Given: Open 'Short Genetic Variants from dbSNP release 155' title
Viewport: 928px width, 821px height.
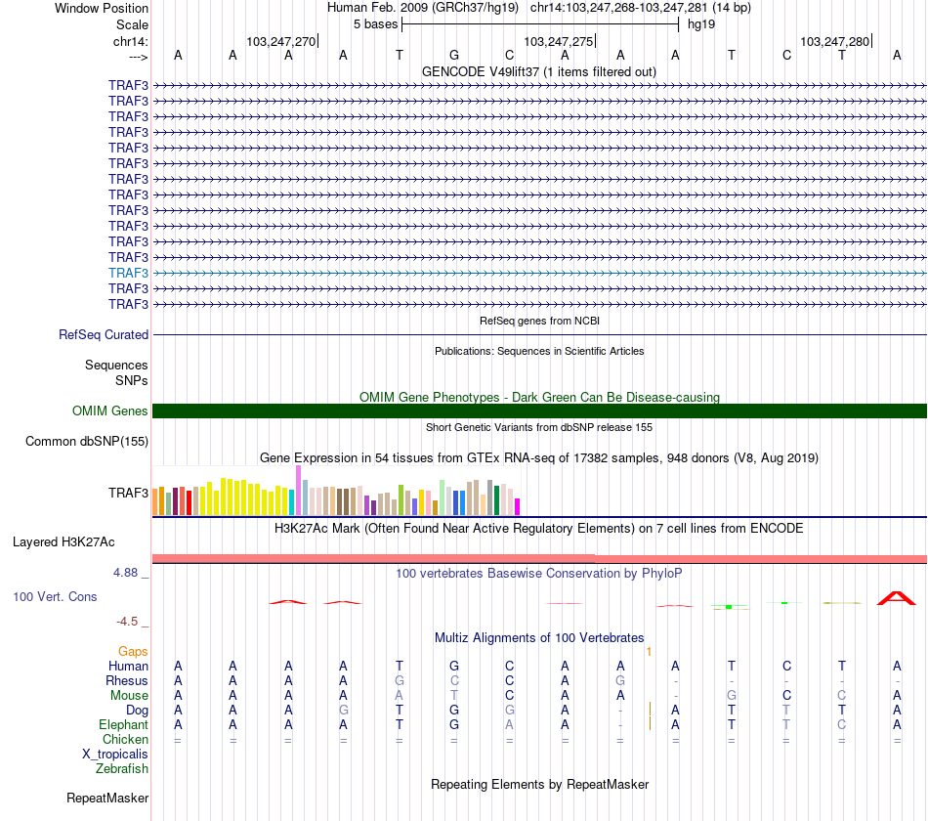Looking at the screenshot, I should 539,427.
